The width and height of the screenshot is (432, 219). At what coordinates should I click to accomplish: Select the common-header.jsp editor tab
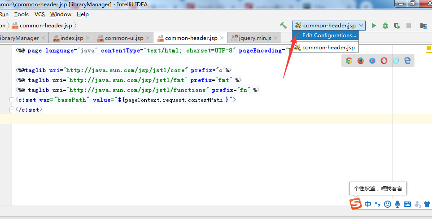(x=191, y=38)
